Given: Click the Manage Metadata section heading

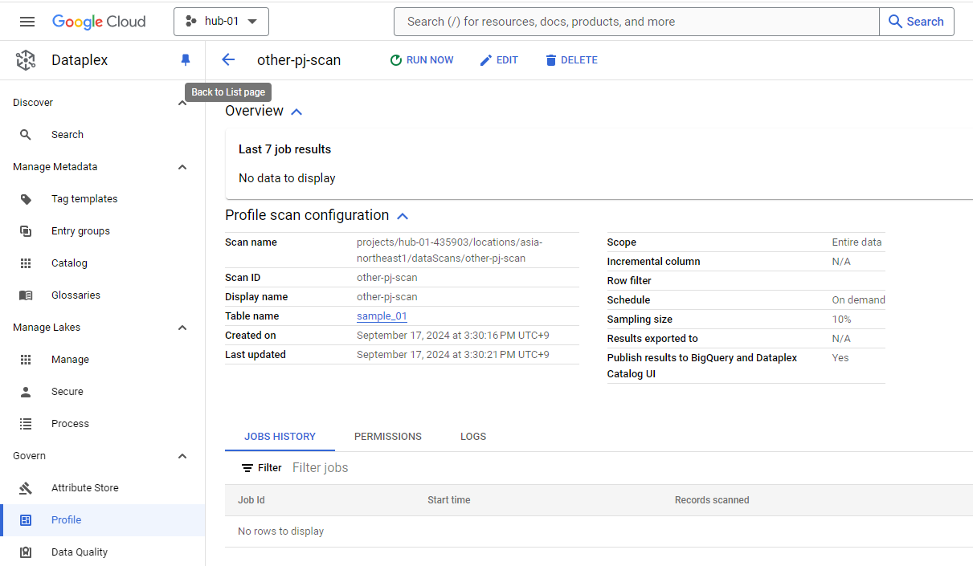Looking at the screenshot, I should (55, 167).
